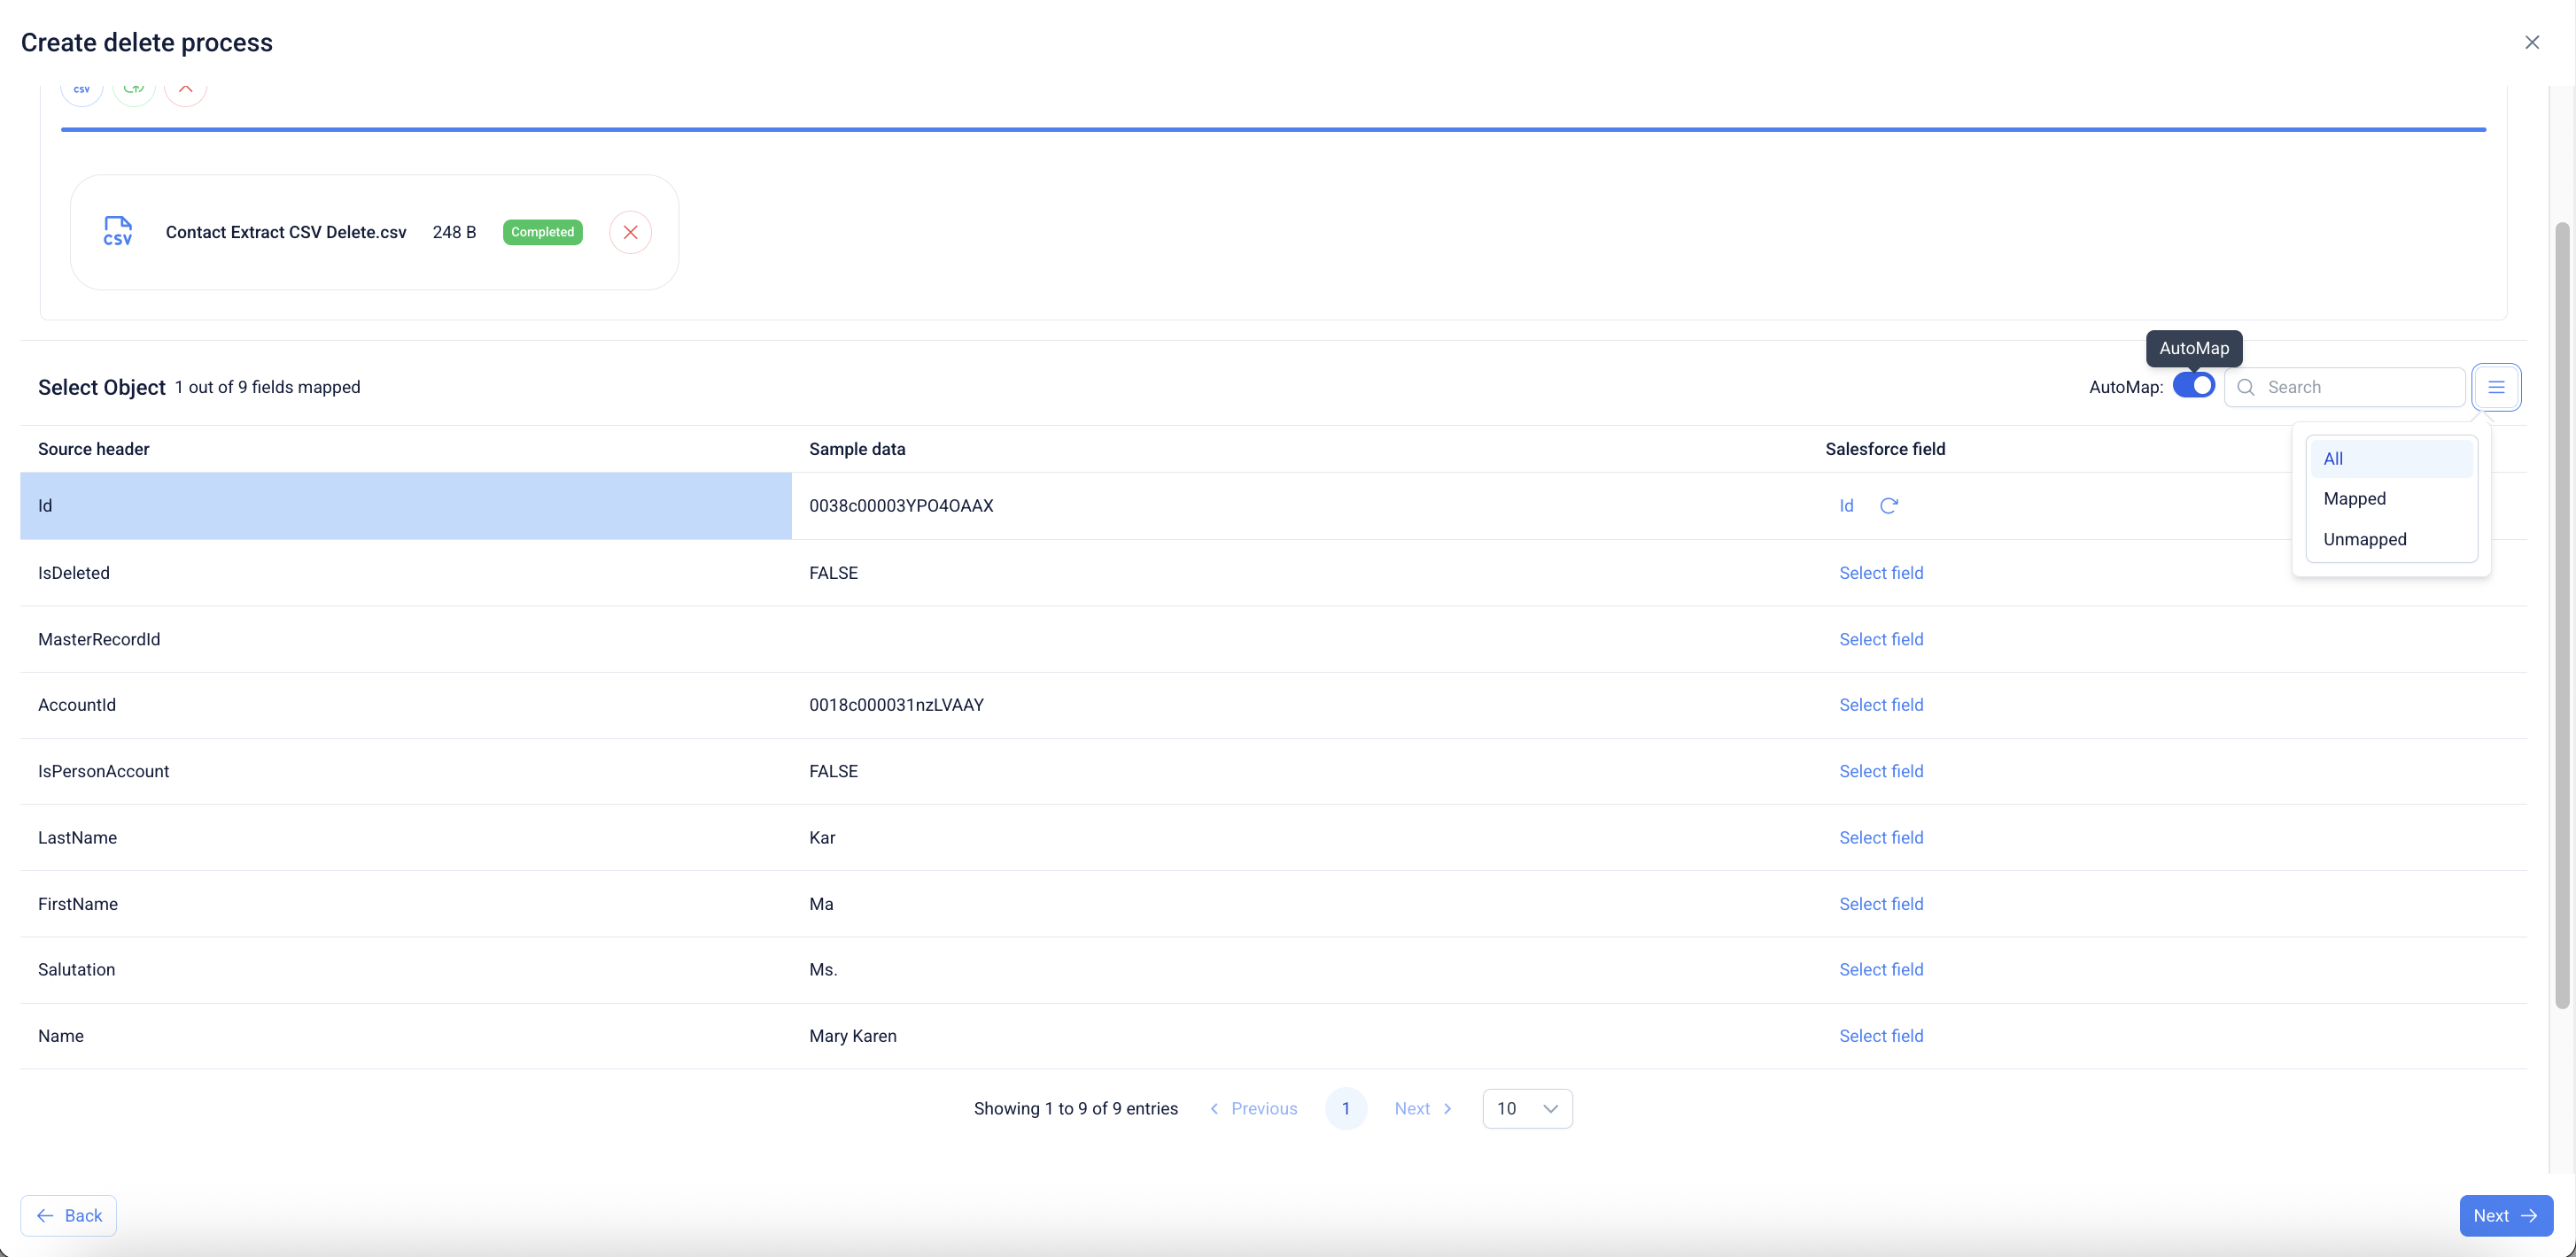Screen dimensions: 2576x1257
Task: Choose Mapped in the filter menu
Action: click(x=2355, y=498)
